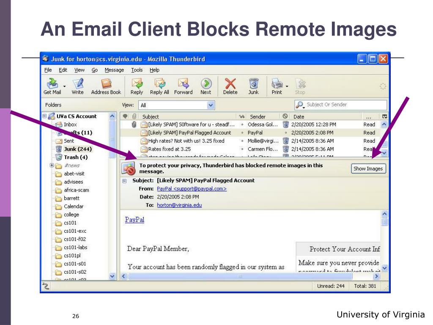Image resolution: width=433 pixels, height=325 pixels.
Task: Collapse the message header toggle
Action: click(125, 181)
